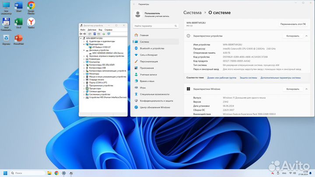Click Копировать for device specifications
Screen dimensions: 315x177
[293, 36]
